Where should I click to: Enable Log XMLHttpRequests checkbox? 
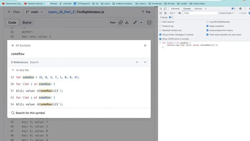tap(207, 22)
